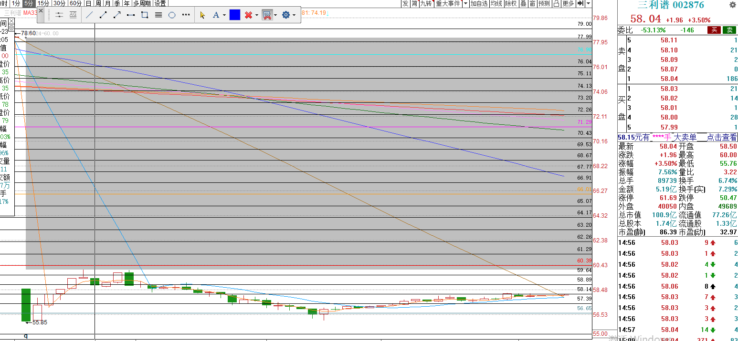Switch to the 季 quarterly period tab
Image resolution: width=738 pixels, height=341 pixels.
(x=117, y=3)
